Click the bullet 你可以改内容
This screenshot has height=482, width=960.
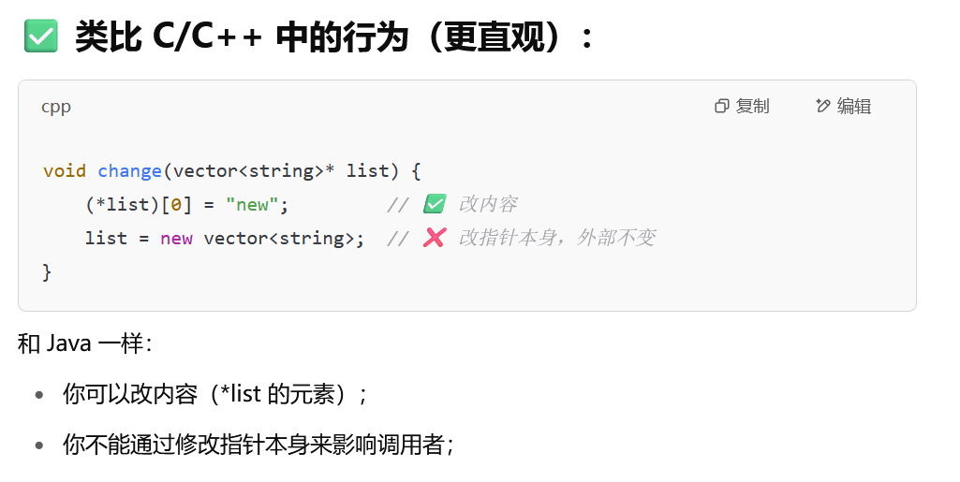(214, 394)
